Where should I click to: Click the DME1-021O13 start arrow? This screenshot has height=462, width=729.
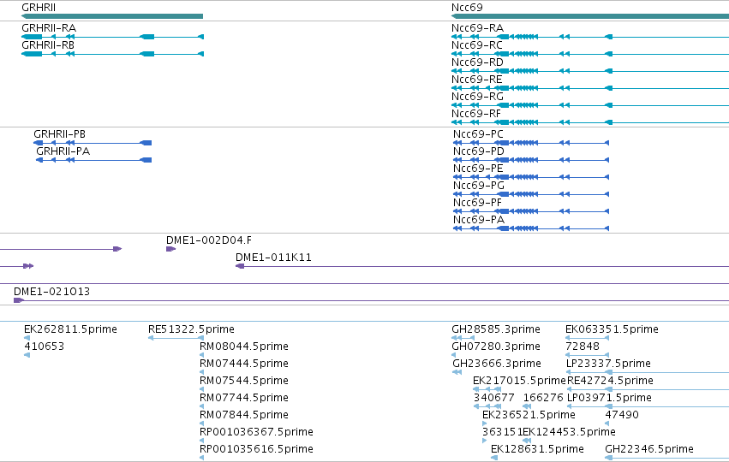(x=19, y=300)
